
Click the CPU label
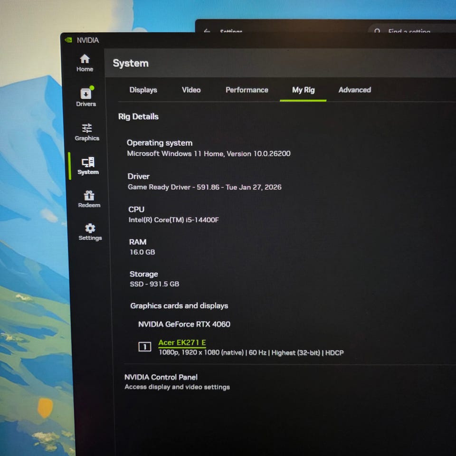136,209
